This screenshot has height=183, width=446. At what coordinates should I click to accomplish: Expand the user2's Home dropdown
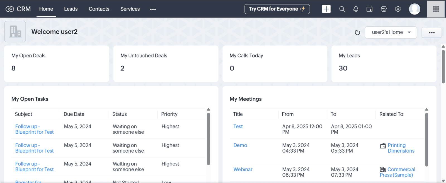click(391, 32)
